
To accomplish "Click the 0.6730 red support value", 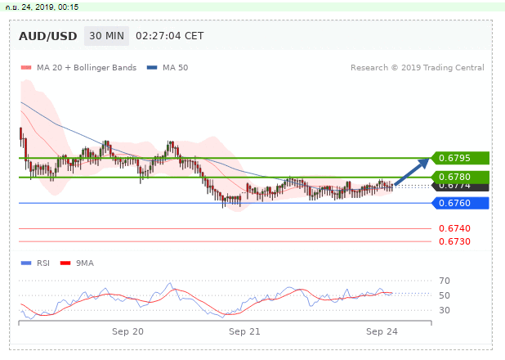I will point(455,241).
